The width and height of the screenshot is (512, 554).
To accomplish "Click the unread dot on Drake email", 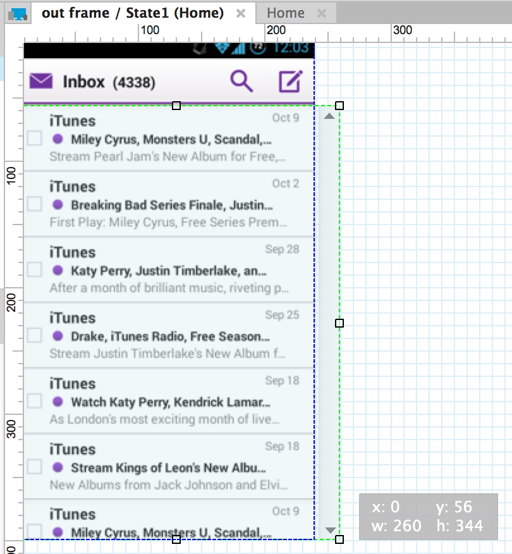I will coord(58,336).
